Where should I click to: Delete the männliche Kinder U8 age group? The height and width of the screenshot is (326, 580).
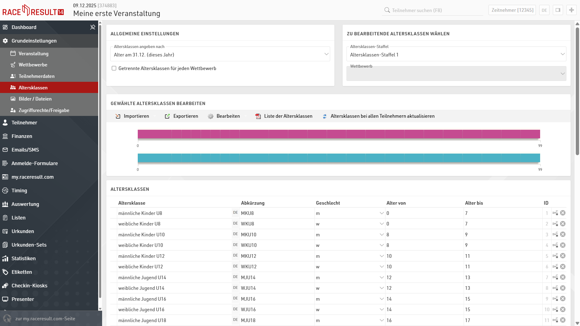tap(563, 213)
